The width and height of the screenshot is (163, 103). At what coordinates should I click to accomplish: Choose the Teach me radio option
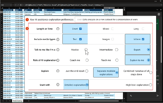point(117,60)
